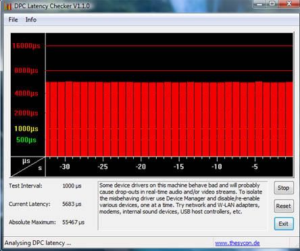Click the -15 seconds time axis marker
This screenshot has width=300, height=251.
(x=178, y=167)
